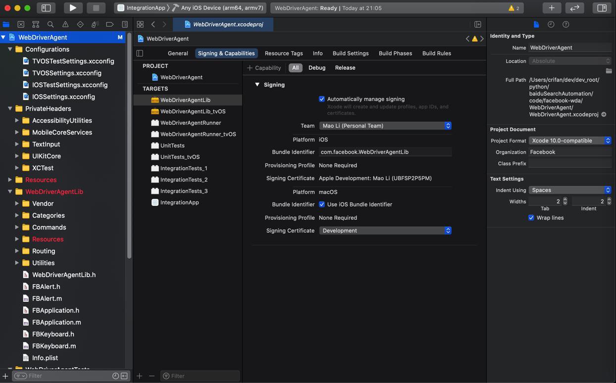Toggle Use iOS Bundle Identifier checkbox

[x=322, y=204]
